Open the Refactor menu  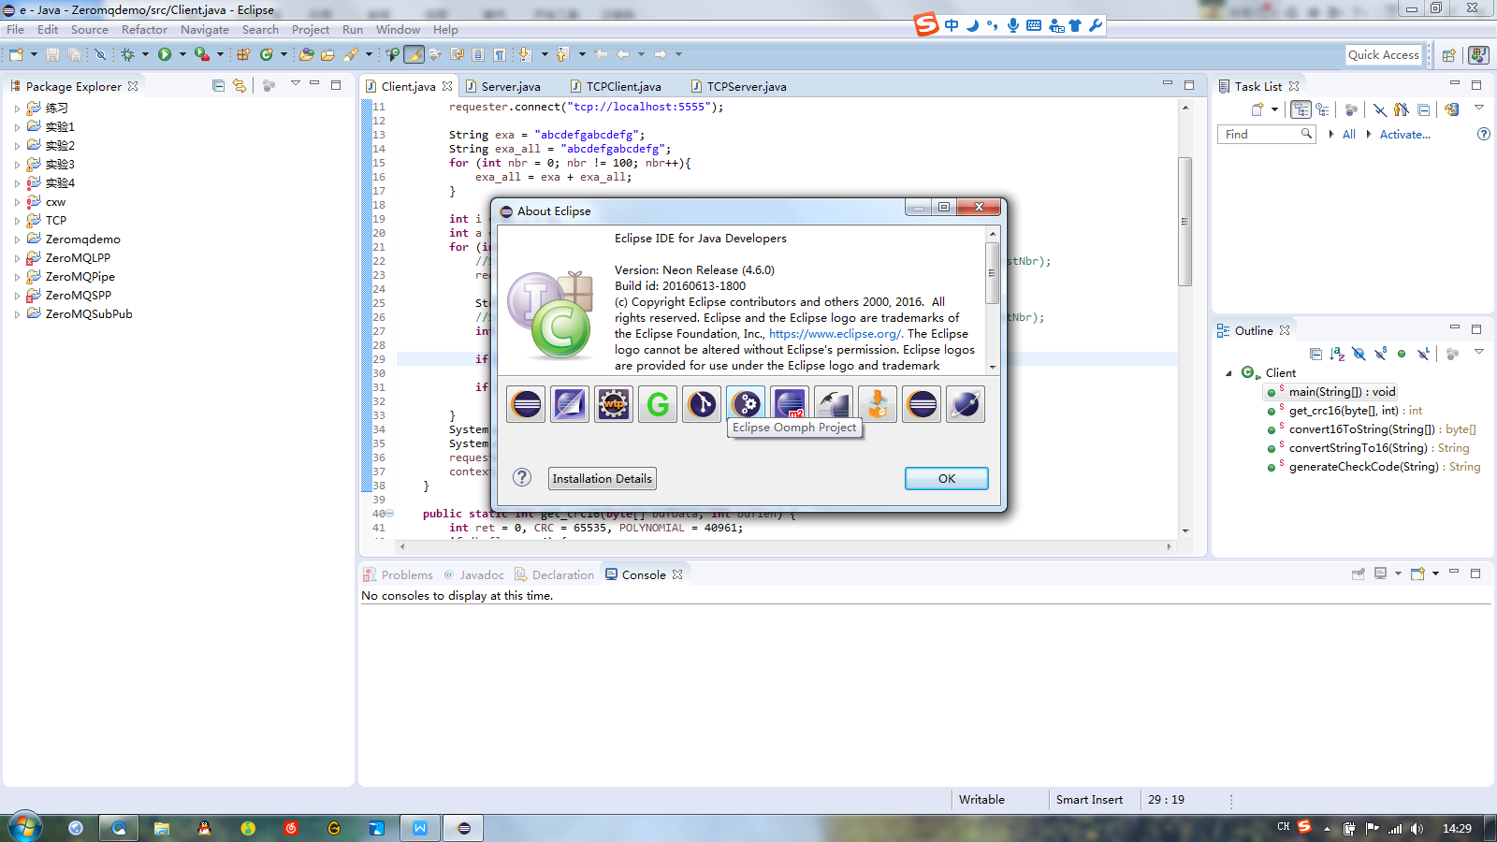pos(144,30)
